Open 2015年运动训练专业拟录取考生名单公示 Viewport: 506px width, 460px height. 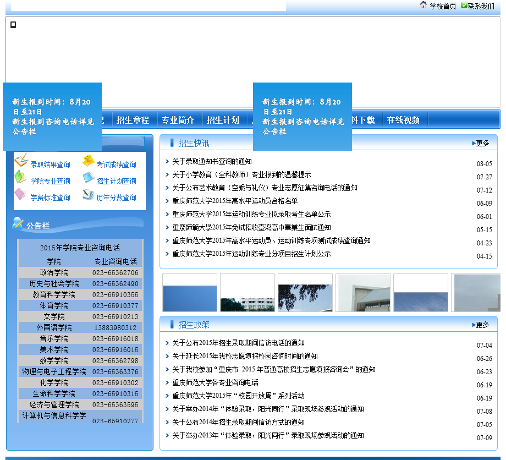pyautogui.click(x=251, y=215)
